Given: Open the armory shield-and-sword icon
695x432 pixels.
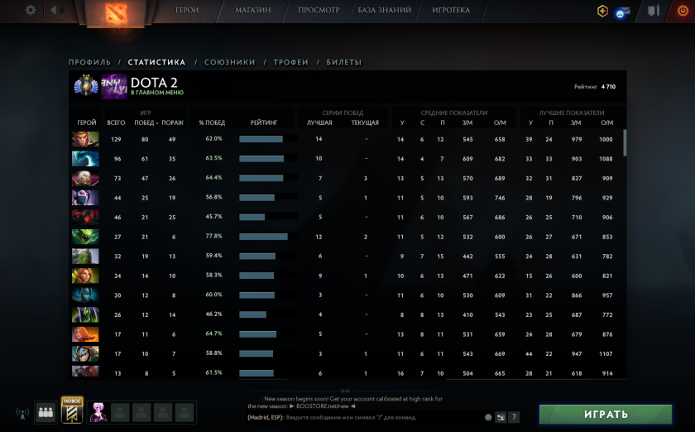Looking at the screenshot, I should tap(654, 10).
